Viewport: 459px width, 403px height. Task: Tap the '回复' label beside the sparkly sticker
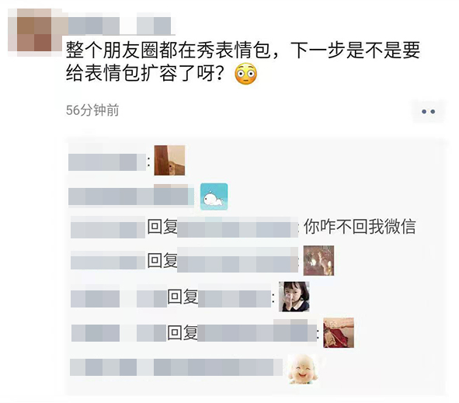tap(162, 260)
